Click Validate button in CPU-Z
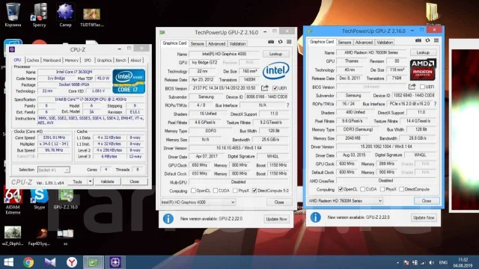This screenshot has width=479, height=269. (107, 182)
